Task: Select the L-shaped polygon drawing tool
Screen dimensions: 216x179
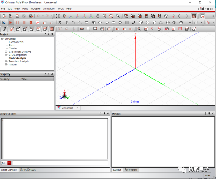Action: pyautogui.click(x=93, y=22)
